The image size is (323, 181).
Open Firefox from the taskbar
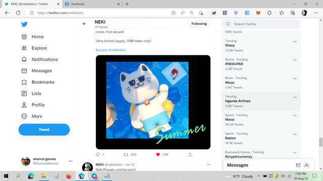click(69, 176)
